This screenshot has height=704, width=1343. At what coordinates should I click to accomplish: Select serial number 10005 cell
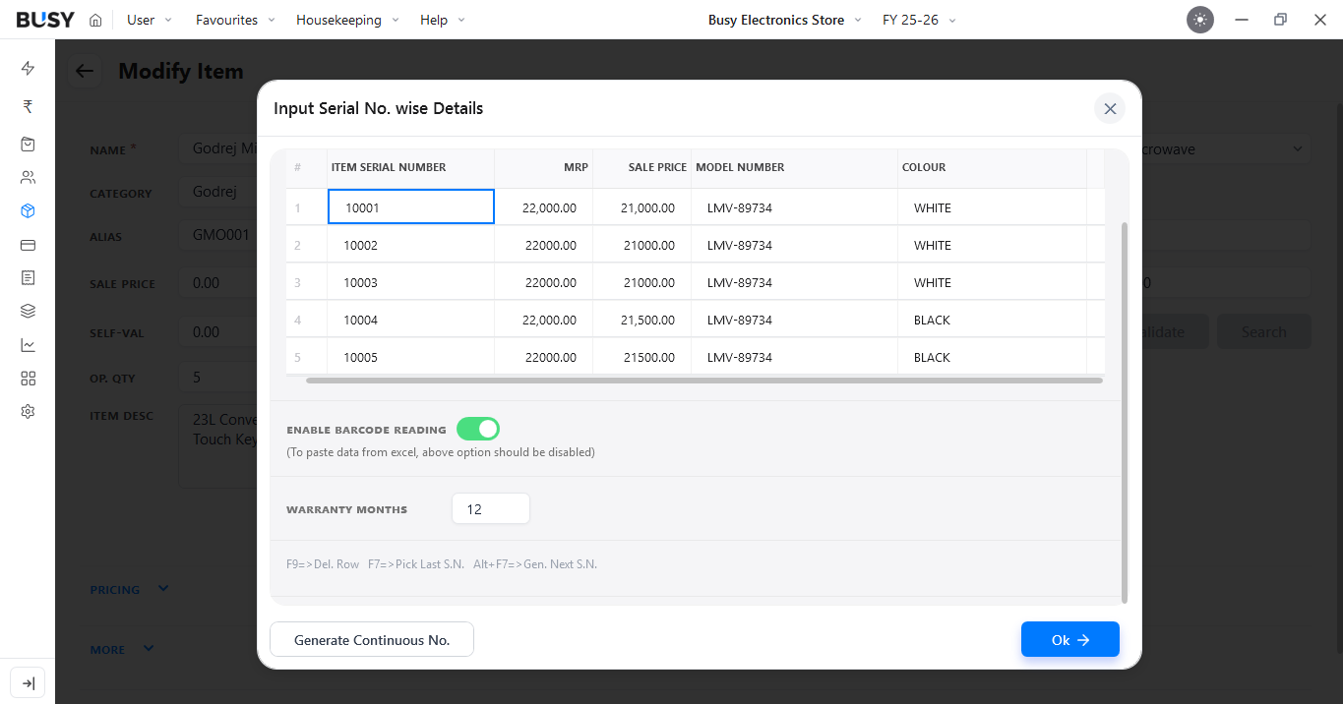point(410,357)
